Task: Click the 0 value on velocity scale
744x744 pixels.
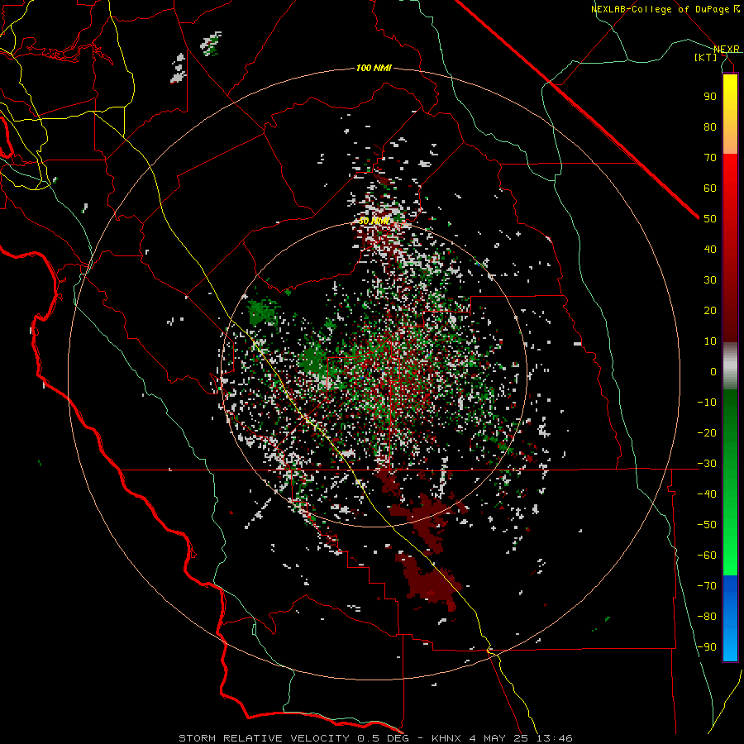Action: click(713, 371)
